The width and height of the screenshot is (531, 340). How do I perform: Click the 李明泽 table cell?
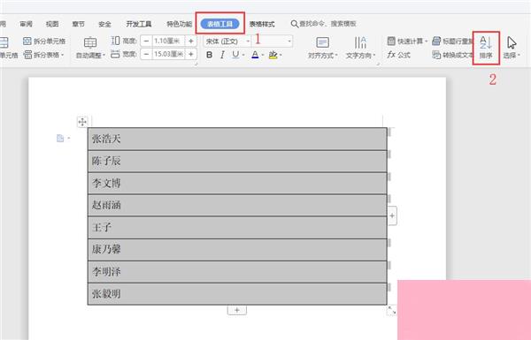(237, 272)
